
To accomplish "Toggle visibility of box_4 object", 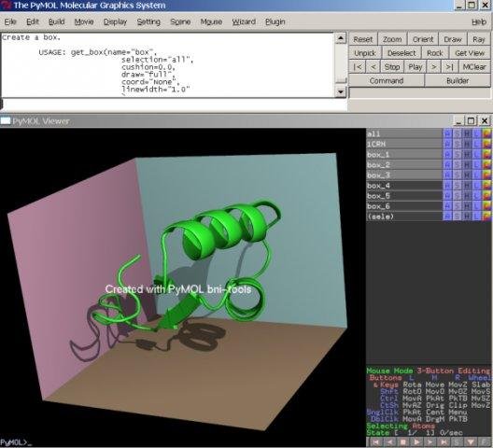I will [404, 186].
